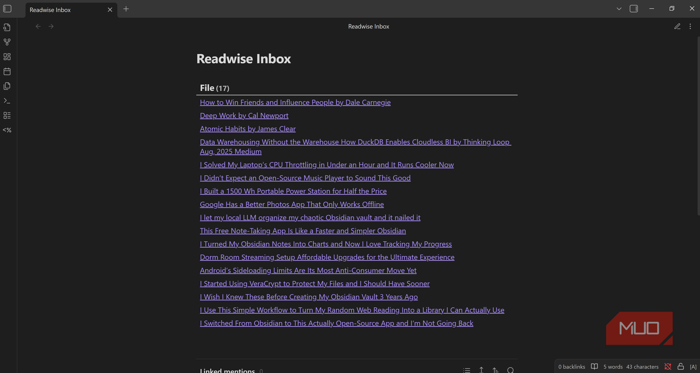Open the VeraCrypt Protect My Files article

coord(315,284)
